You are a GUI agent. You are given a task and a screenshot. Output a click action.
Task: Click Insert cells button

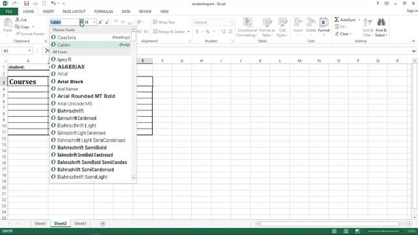[x=298, y=27]
